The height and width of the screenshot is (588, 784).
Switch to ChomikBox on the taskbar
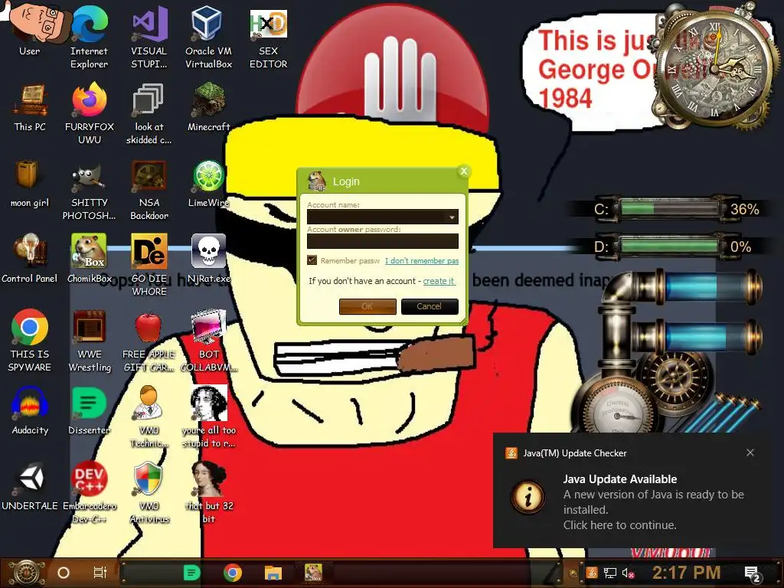(x=313, y=573)
